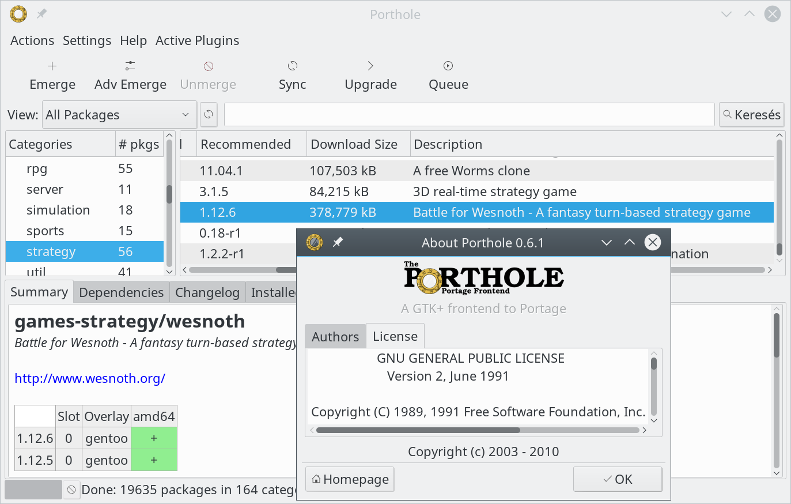Open Adv Emerge sliders icon

pyautogui.click(x=130, y=66)
